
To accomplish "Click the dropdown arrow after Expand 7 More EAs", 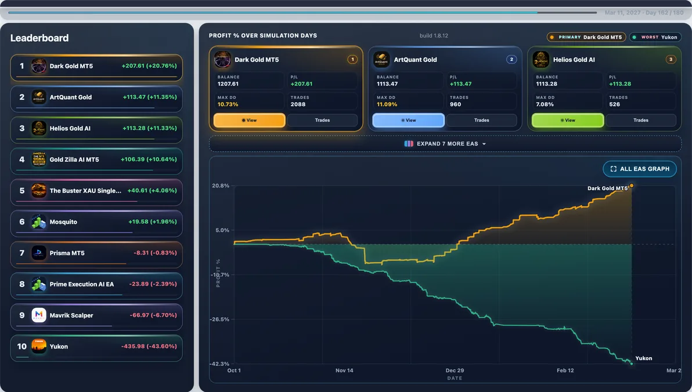I will point(484,144).
